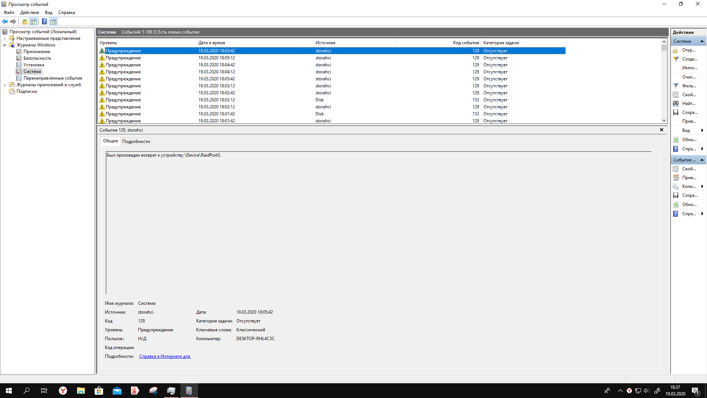
Task: Create custom view via 'Созда...' filter icon
Action: (x=676, y=59)
